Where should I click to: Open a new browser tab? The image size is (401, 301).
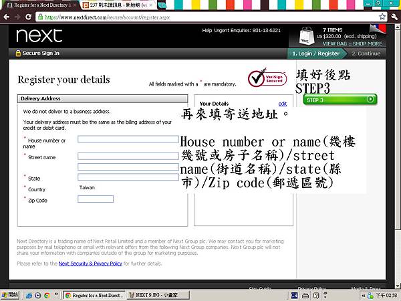click(x=162, y=5)
